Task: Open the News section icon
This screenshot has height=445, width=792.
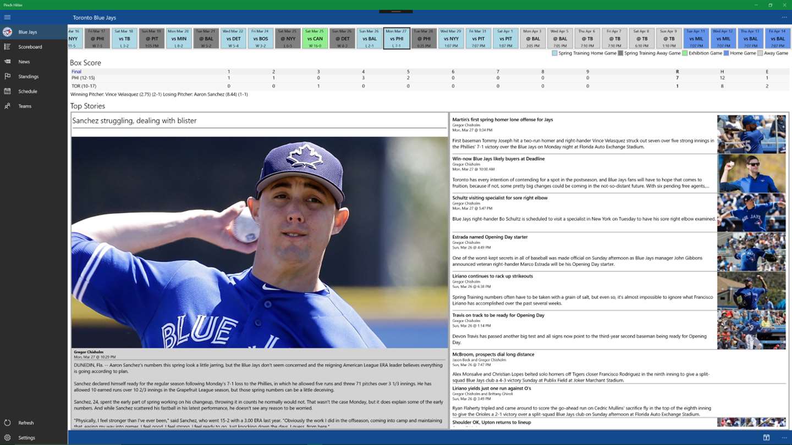Action: [7, 62]
